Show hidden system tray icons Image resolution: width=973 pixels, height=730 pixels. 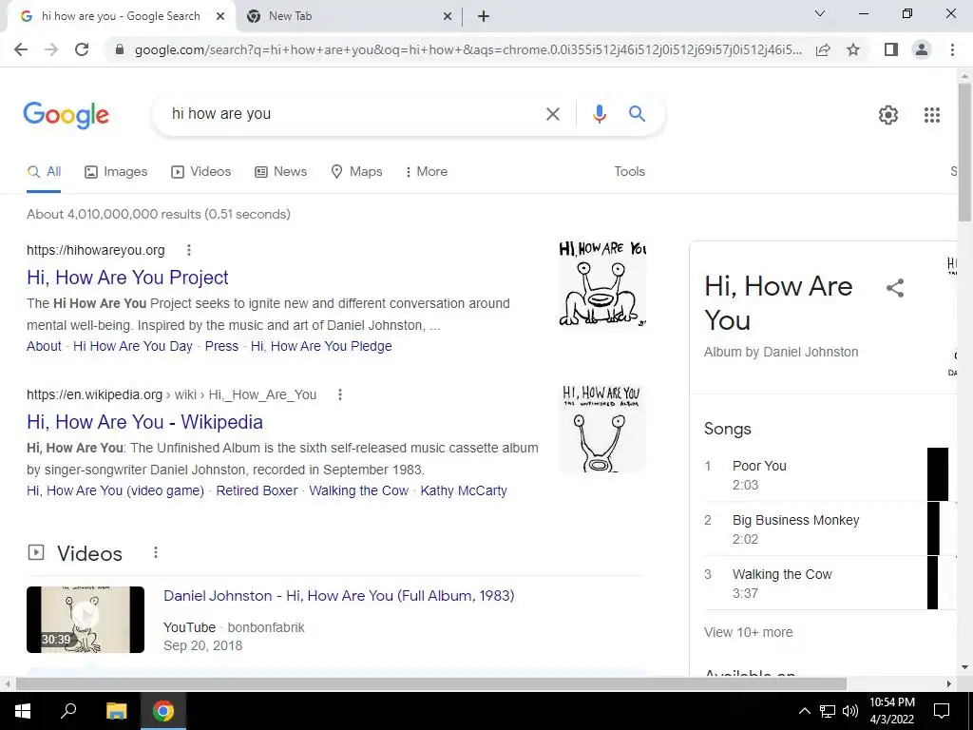pyautogui.click(x=804, y=711)
